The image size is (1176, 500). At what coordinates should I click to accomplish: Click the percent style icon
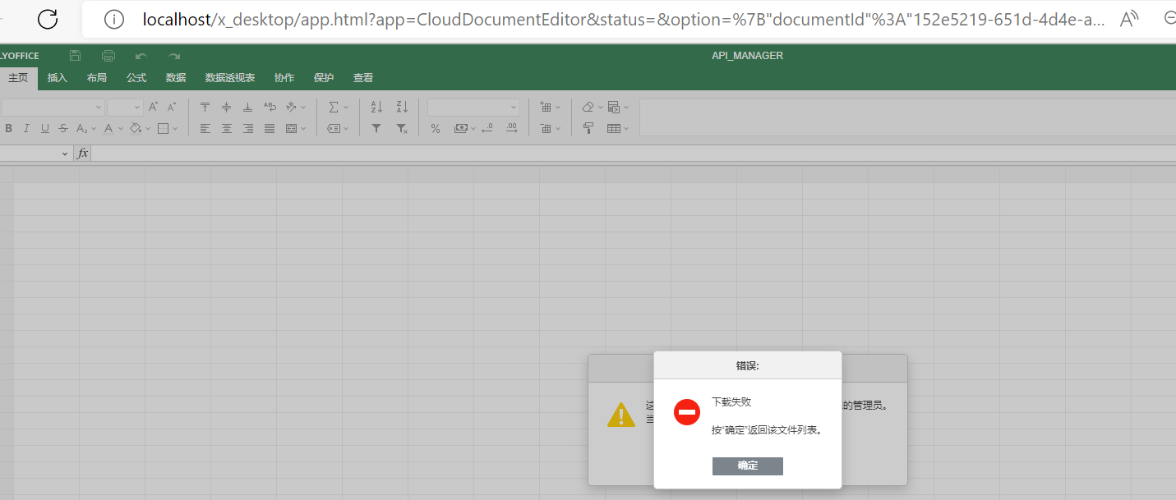436,128
